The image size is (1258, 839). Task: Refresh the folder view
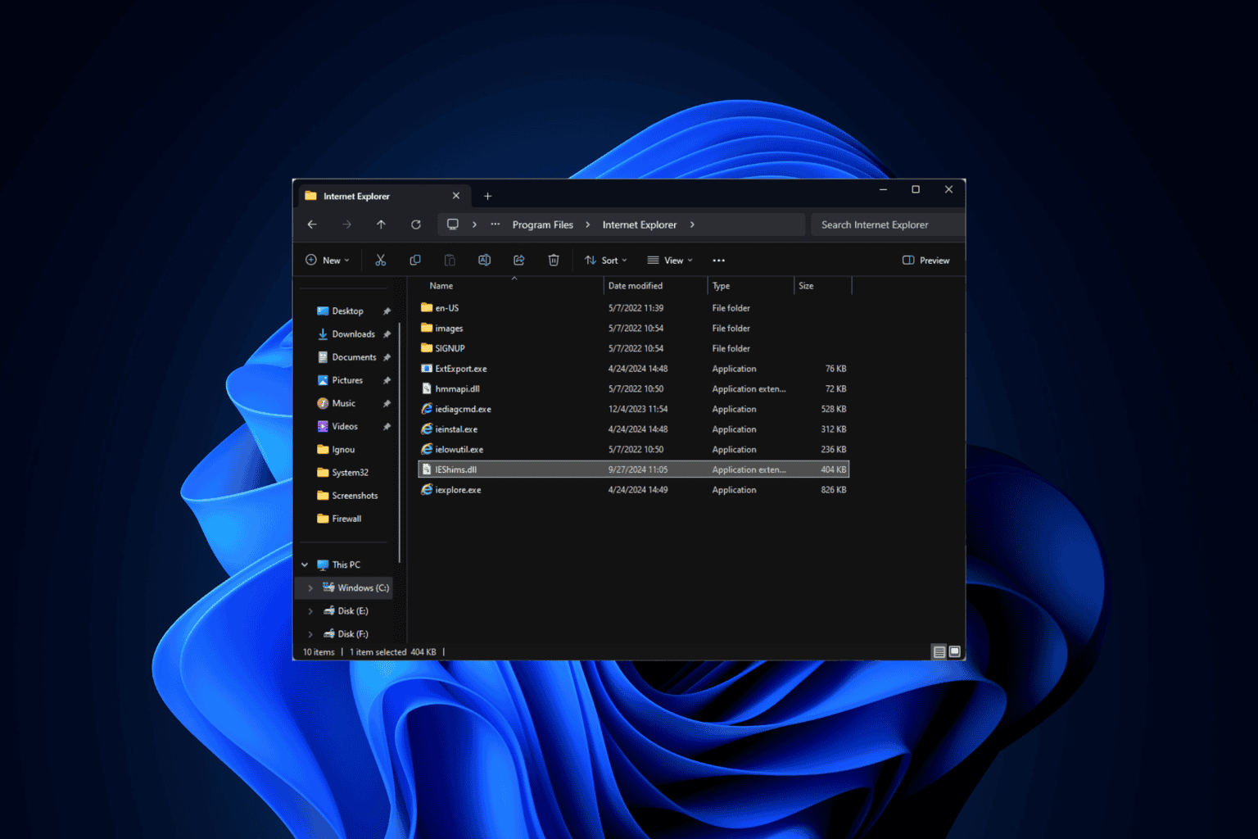click(416, 224)
